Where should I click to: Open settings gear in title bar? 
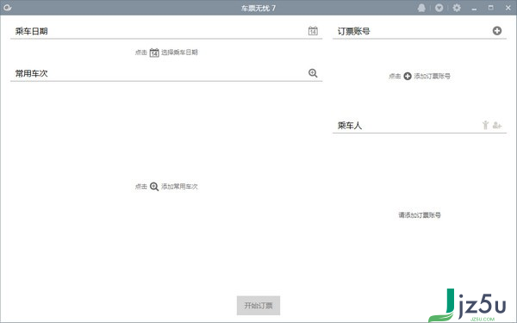[x=457, y=8]
